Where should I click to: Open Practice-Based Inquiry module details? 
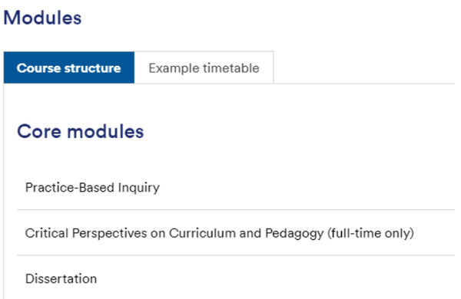[92, 188]
